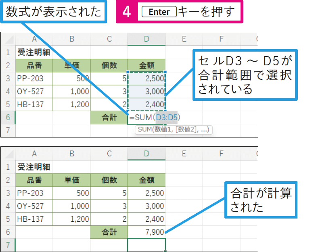Image resolution: width=316 pixels, height=252 pixels.
Task: Click the 単価 header cell in the lower sheet
Action: click(x=71, y=180)
